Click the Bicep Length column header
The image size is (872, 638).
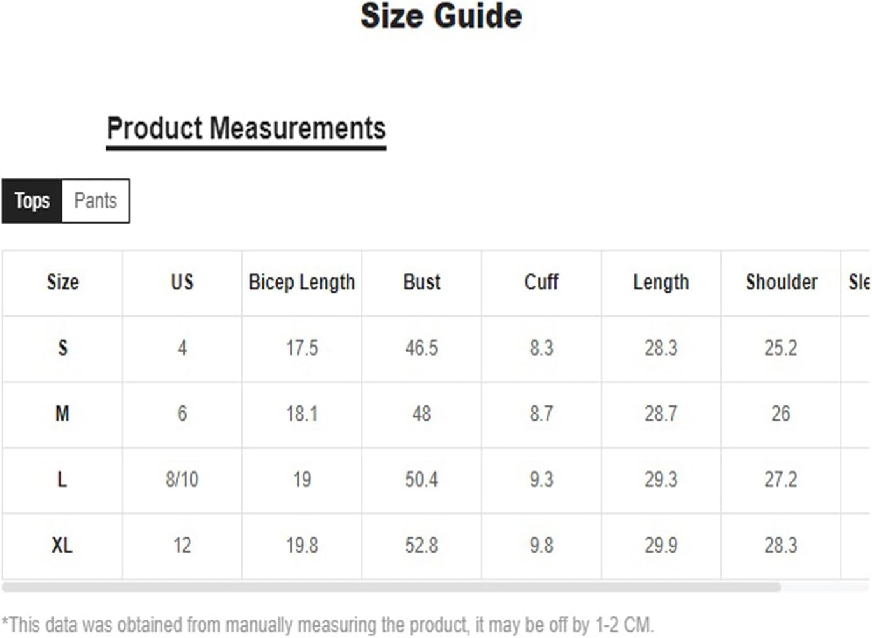(x=302, y=282)
